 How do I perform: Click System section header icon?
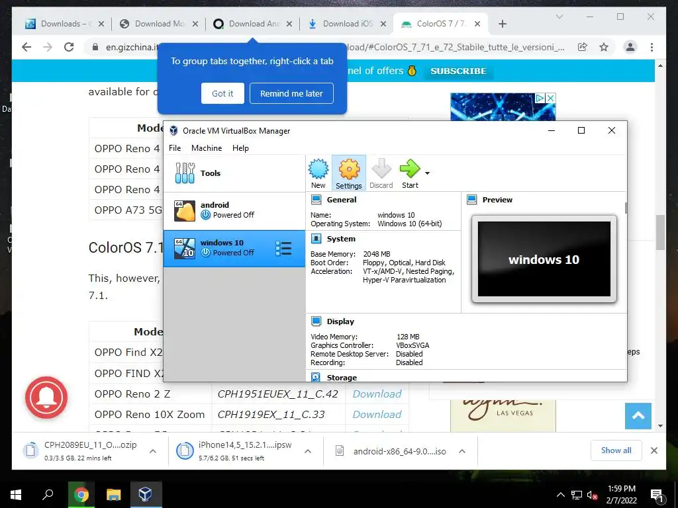tap(316, 238)
